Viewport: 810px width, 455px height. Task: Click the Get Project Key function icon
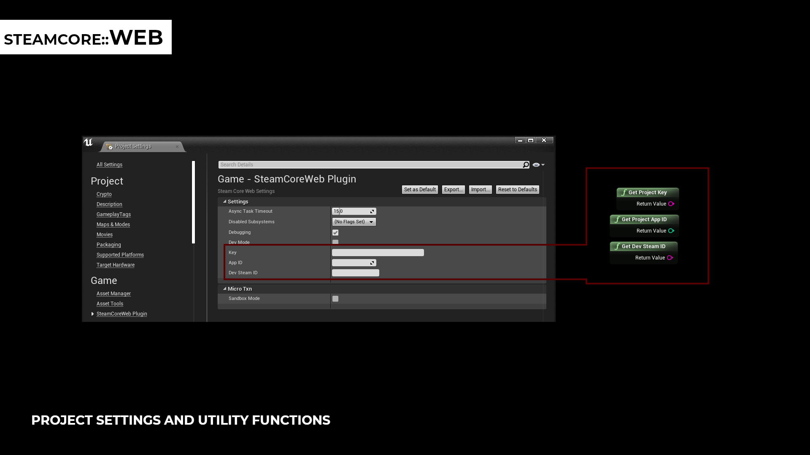point(624,193)
